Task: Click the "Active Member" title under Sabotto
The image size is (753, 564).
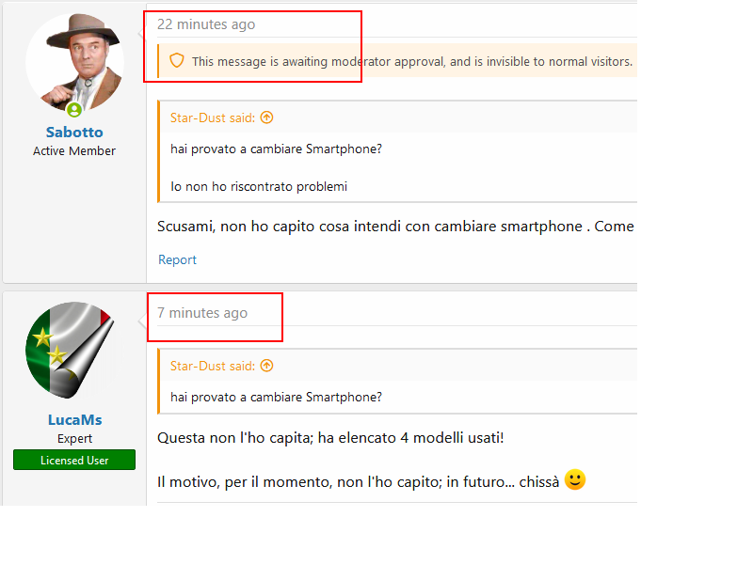Action: 74,150
